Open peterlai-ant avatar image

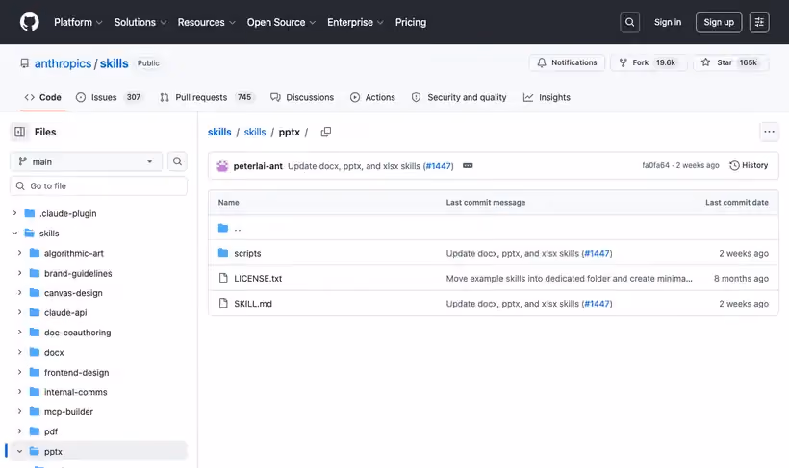pos(222,166)
